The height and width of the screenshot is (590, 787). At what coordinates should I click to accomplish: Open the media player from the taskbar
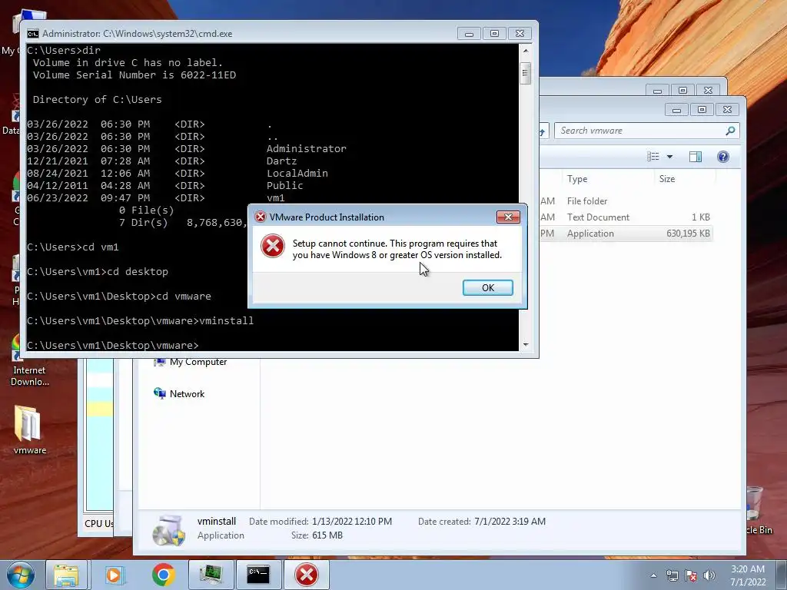click(x=115, y=575)
